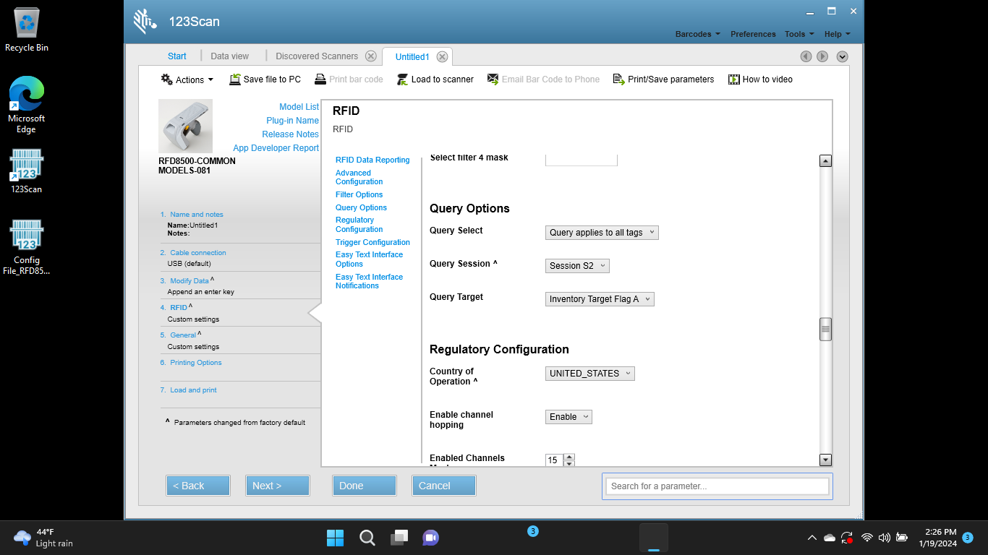Click the Zebra logo in title bar

coord(145,22)
